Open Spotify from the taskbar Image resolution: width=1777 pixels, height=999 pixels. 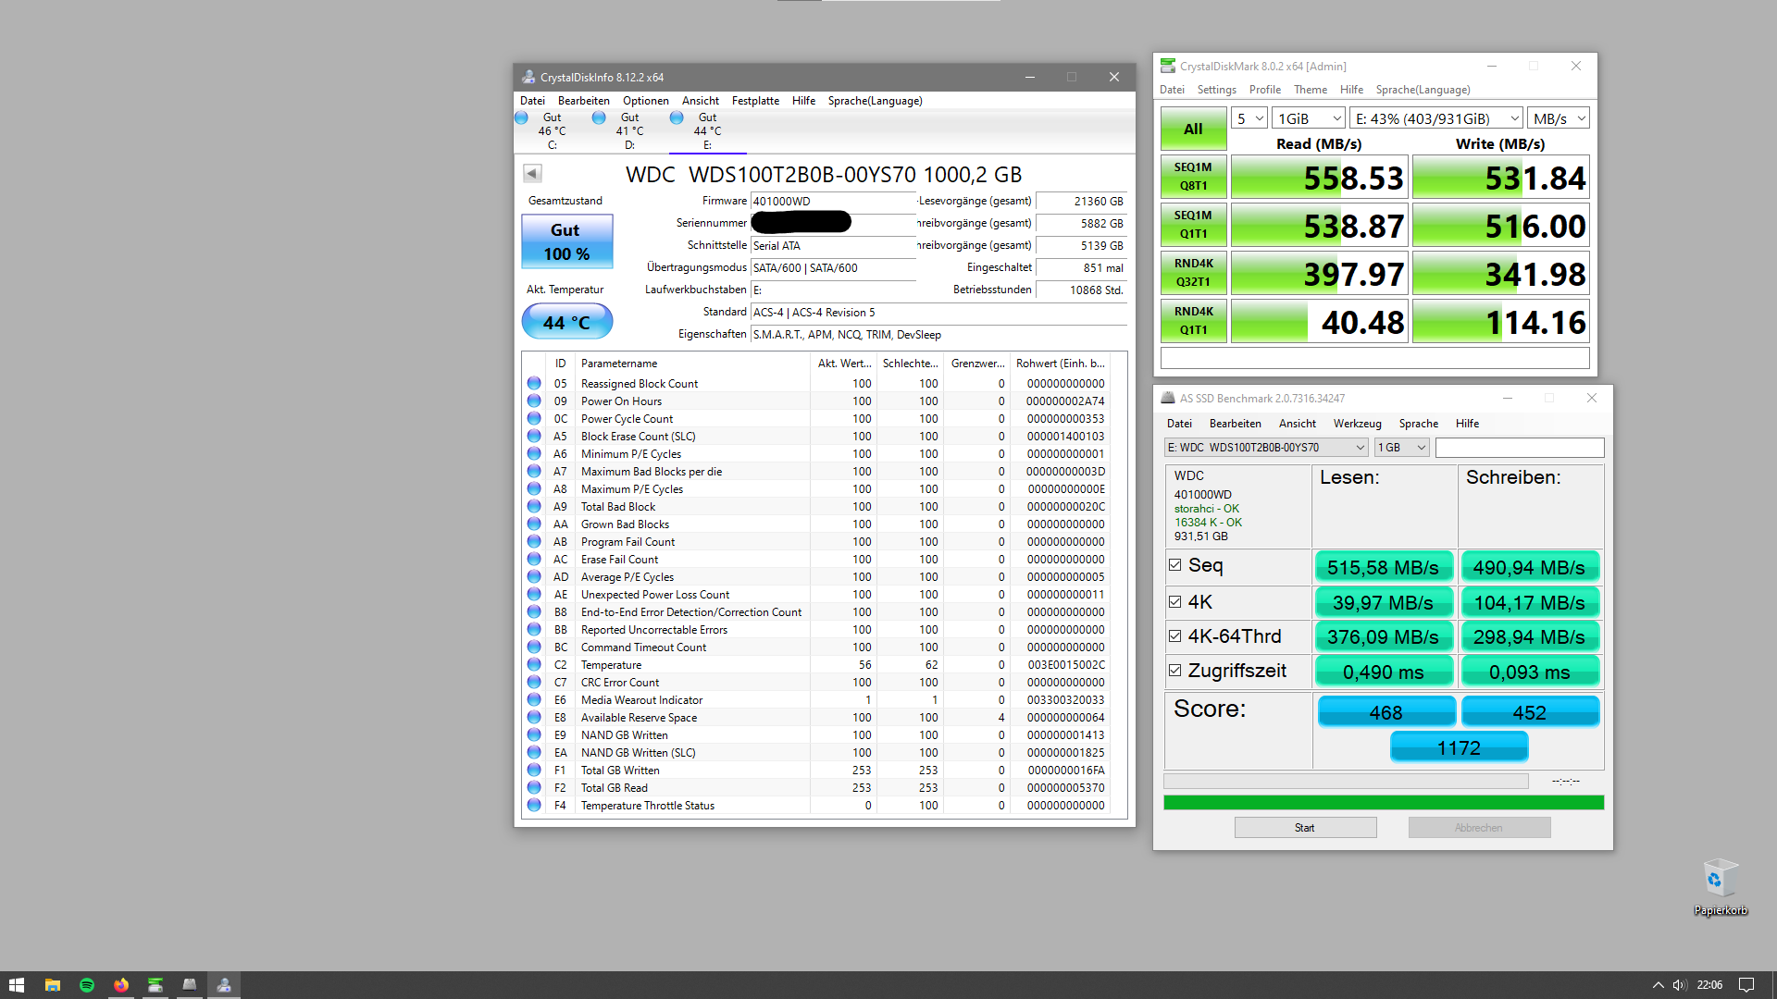87,985
